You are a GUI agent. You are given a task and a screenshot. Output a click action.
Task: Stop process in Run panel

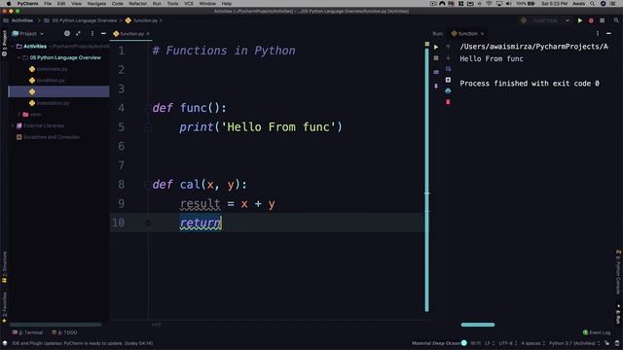[436, 58]
